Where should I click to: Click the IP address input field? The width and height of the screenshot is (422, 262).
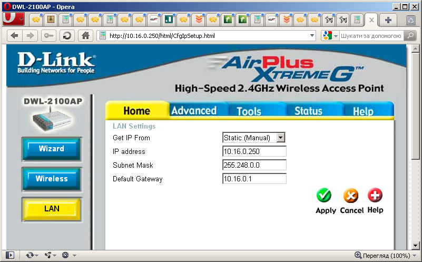254,151
